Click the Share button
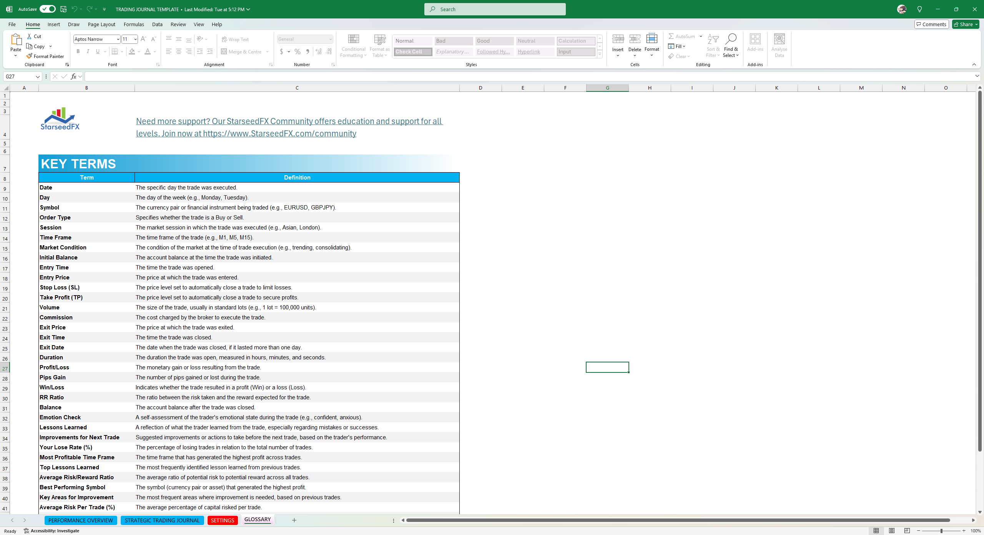 click(x=965, y=24)
